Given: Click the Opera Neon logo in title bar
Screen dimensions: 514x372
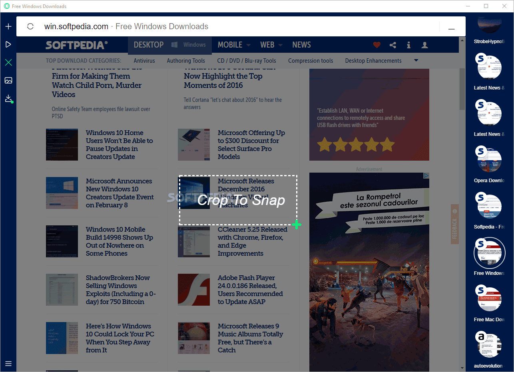Looking at the screenshot, I should pos(7,6).
